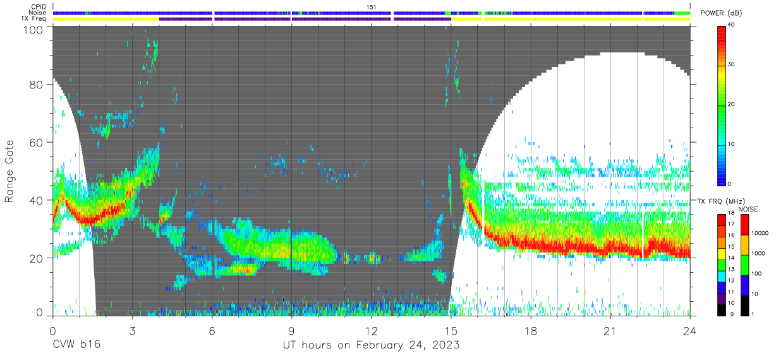Click the blue Noise indicator strip at top

(x=372, y=13)
